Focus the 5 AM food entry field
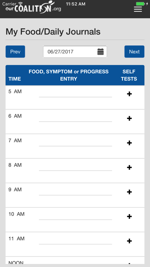Screen dimensions: 150x267 tap(75, 93)
